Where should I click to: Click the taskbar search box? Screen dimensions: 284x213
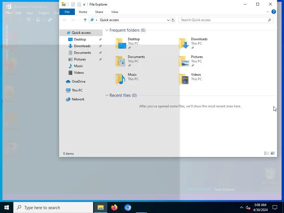pyautogui.click(x=53, y=207)
